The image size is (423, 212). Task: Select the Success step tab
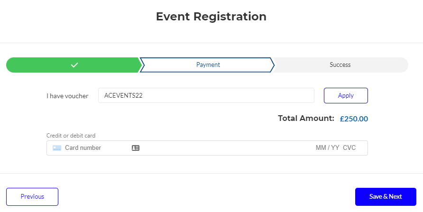(340, 65)
